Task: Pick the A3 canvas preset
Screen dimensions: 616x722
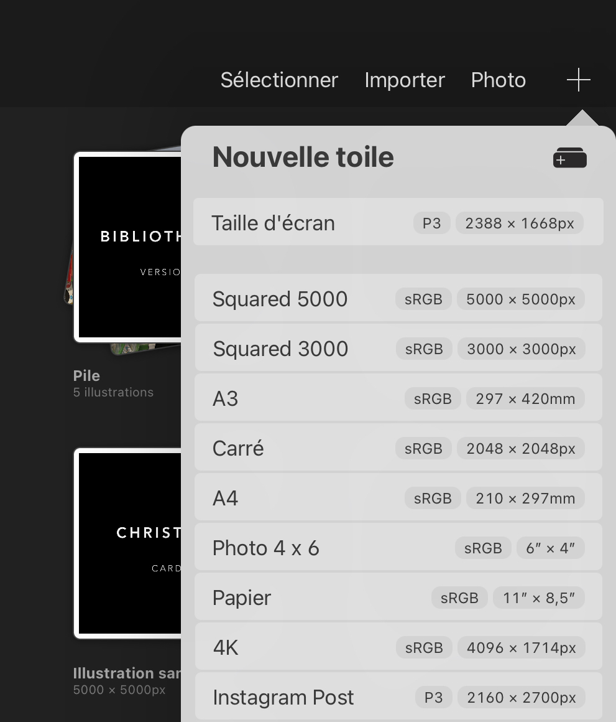Action: (x=398, y=398)
